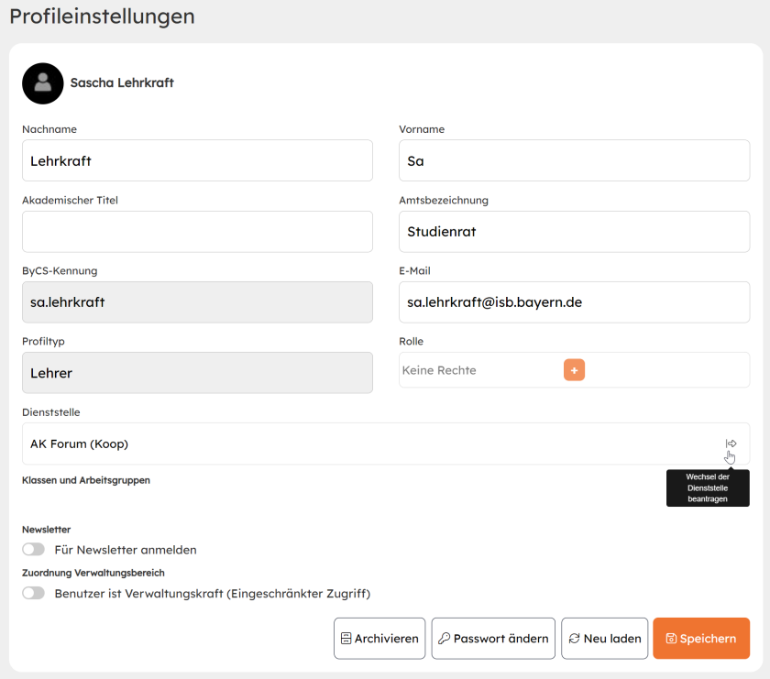770x679 pixels.
Task: Click the orange plus icon to add a Rolle
Action: pos(574,370)
